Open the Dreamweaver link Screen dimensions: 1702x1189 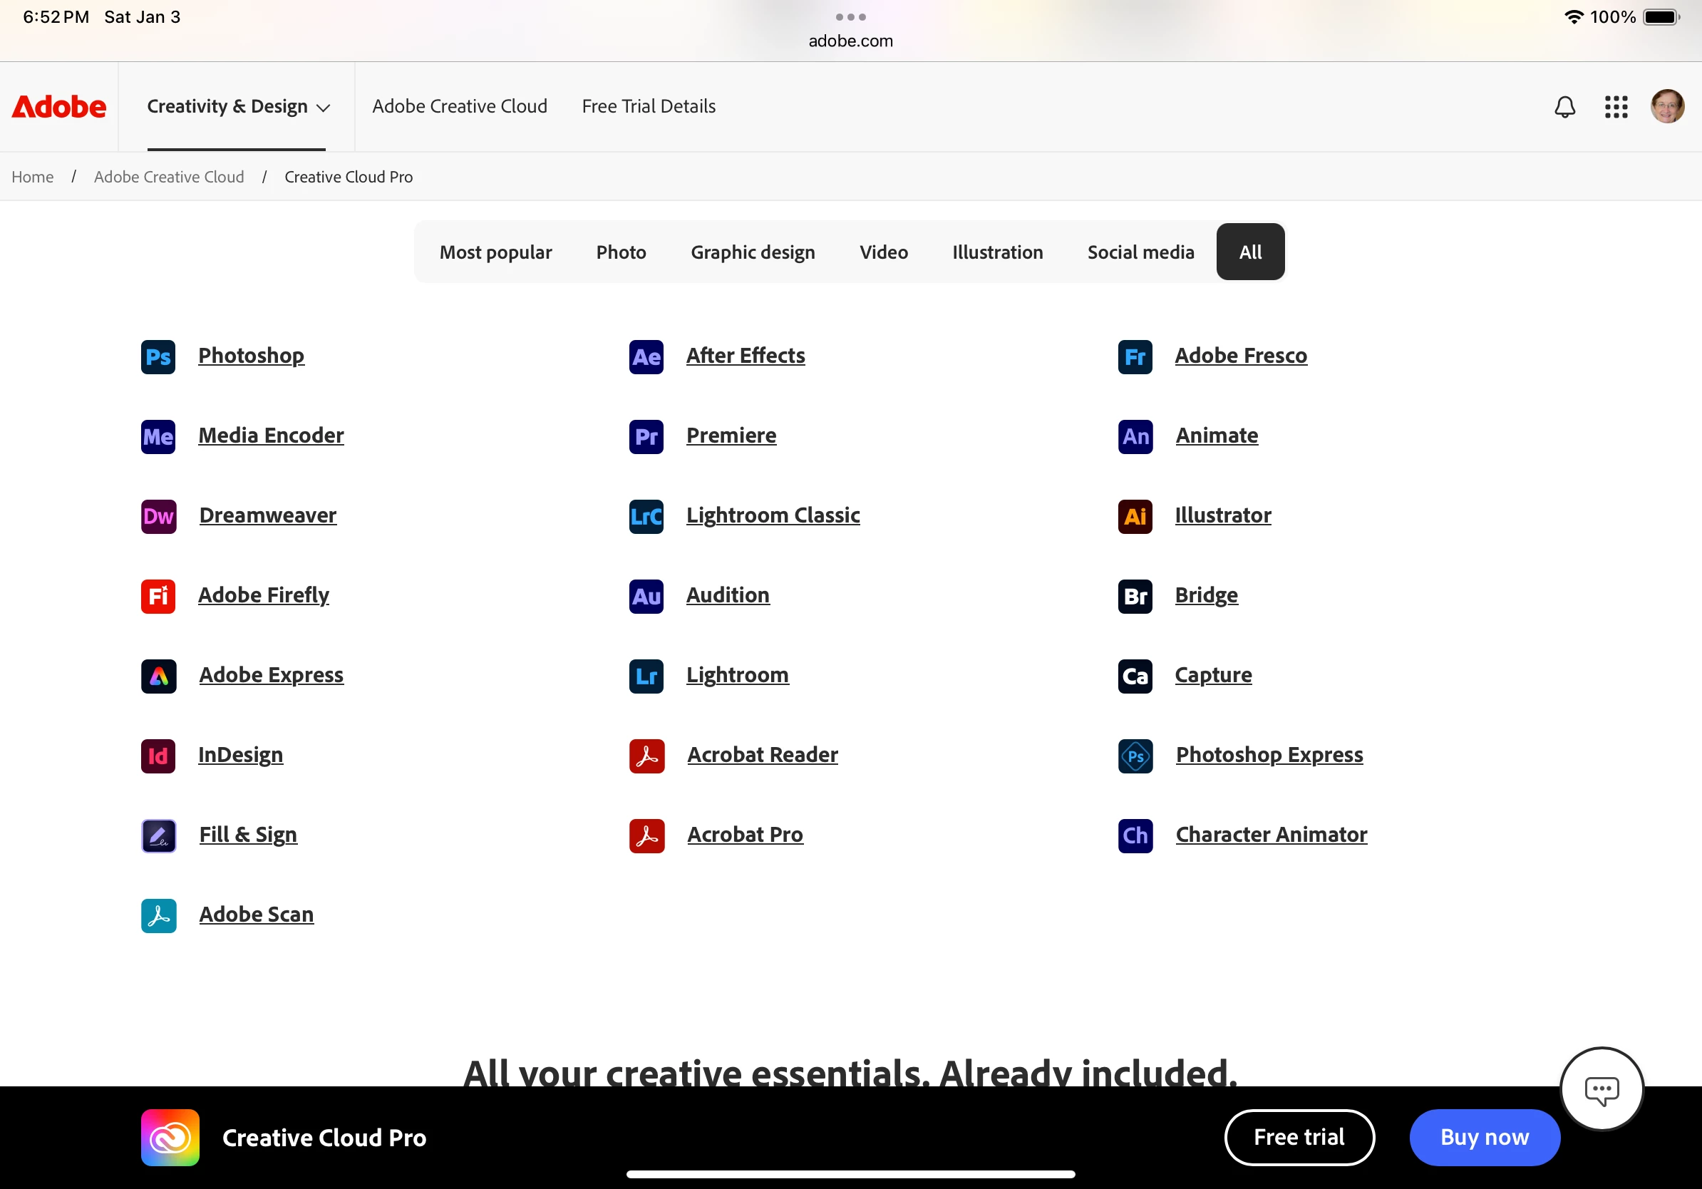click(x=267, y=516)
